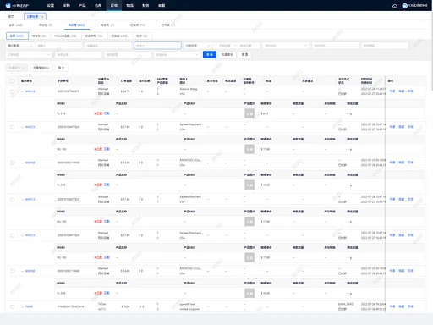The image size is (433, 325).
Task: Open the 财务 top navigation menu
Action: coord(145,5)
